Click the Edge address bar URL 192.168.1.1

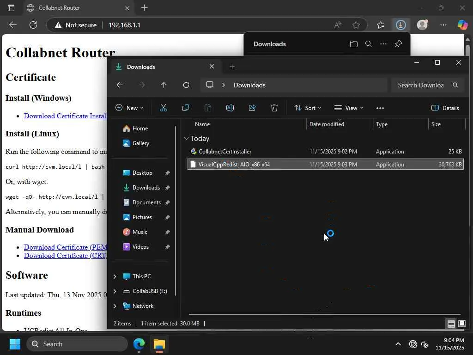(x=124, y=25)
